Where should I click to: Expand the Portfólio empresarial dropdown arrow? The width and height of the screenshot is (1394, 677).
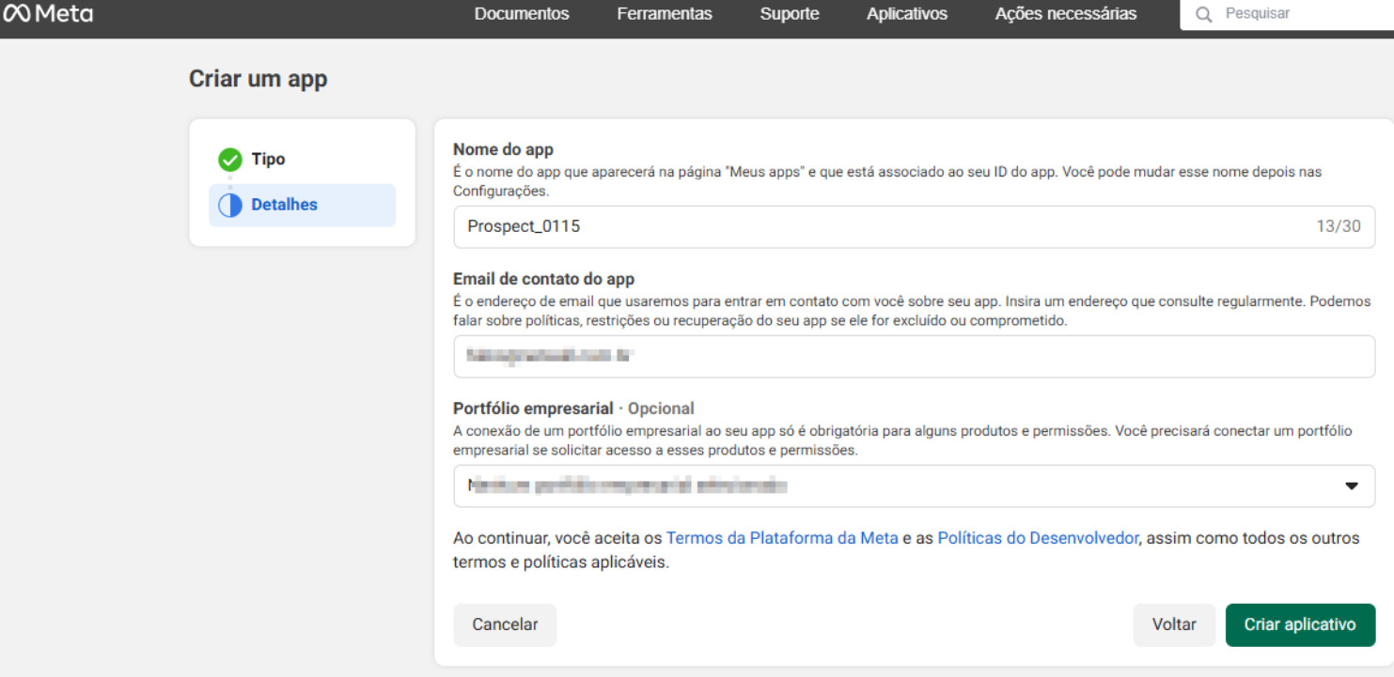click(x=1351, y=486)
